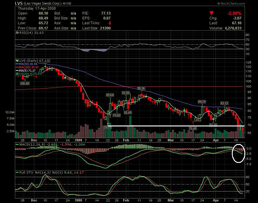
Task: Click the MACD(12,26,9) indicator label
Action: point(32,145)
